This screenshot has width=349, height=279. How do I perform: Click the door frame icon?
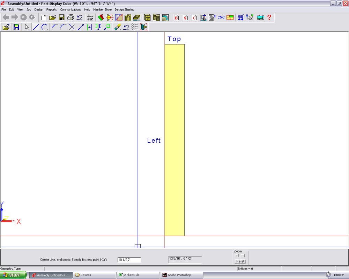[128, 17]
